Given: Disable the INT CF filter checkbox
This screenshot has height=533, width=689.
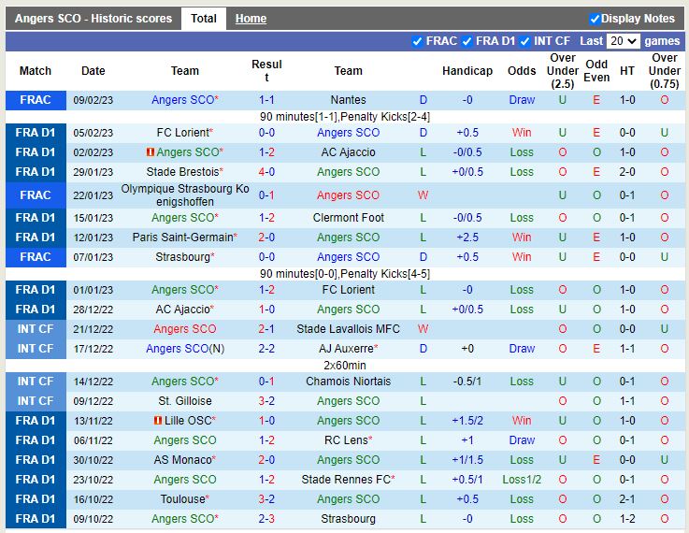Looking at the screenshot, I should point(525,41).
